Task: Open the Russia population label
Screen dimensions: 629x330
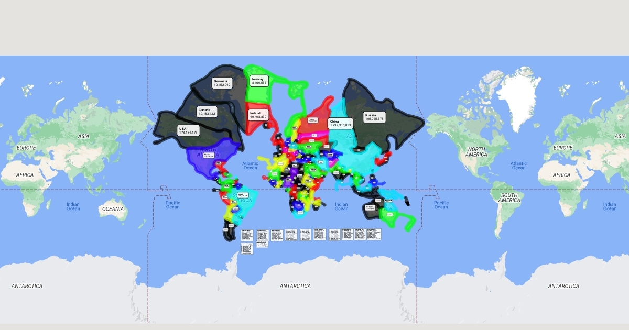Action: tap(374, 117)
